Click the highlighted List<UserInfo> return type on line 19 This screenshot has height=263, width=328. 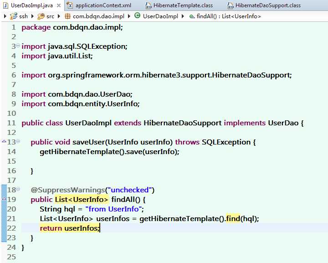click(x=82, y=199)
